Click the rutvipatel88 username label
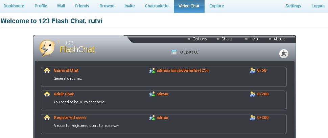The height and width of the screenshot is (138, 328). click(x=188, y=52)
